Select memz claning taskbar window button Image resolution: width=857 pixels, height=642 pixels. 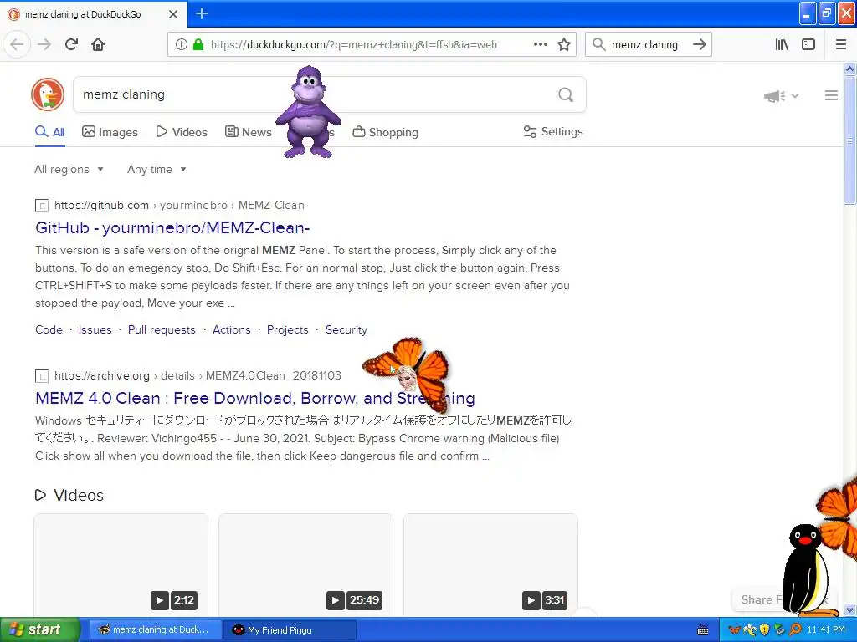(155, 630)
